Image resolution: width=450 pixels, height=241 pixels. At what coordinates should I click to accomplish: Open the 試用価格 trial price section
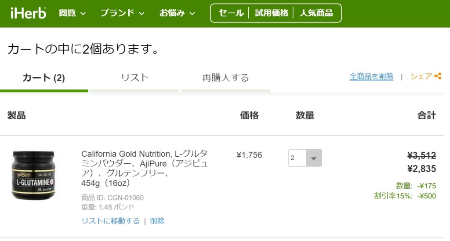pos(272,13)
